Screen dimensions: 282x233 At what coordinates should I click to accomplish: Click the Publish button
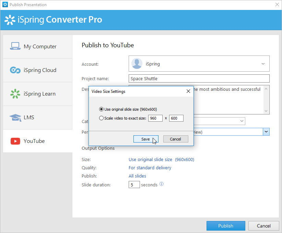click(x=226, y=226)
